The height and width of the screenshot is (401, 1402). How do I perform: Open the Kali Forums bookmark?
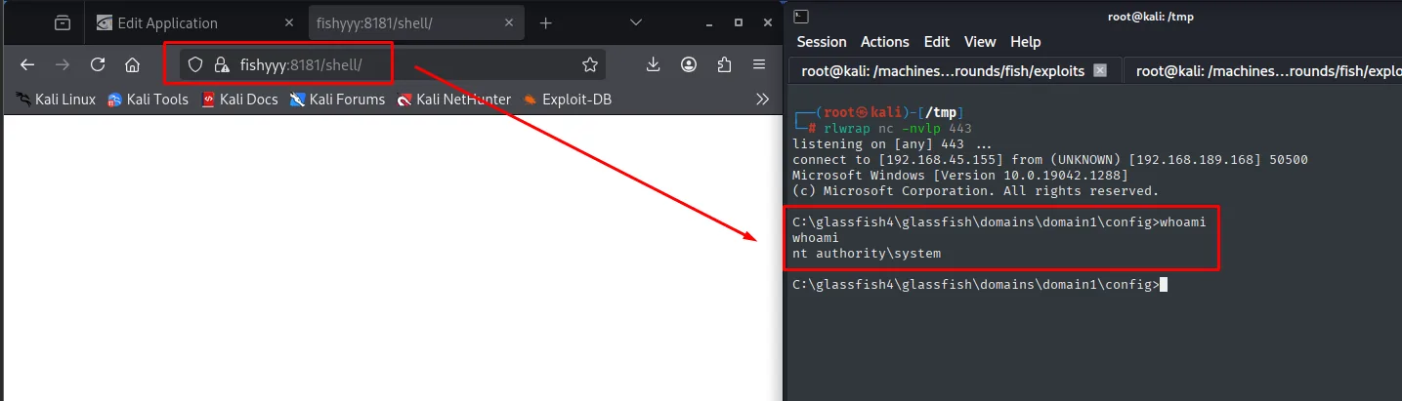pyautogui.click(x=337, y=99)
